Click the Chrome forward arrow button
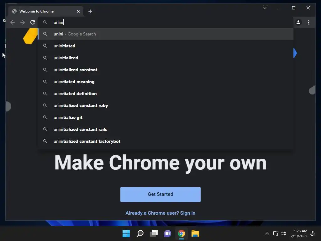This screenshot has height=241, width=321. pyautogui.click(x=23, y=22)
